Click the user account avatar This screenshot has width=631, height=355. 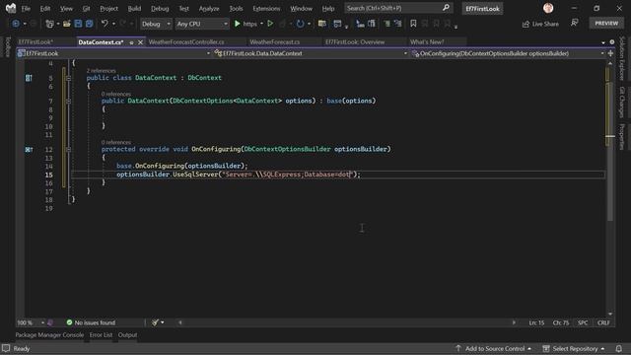click(548, 8)
